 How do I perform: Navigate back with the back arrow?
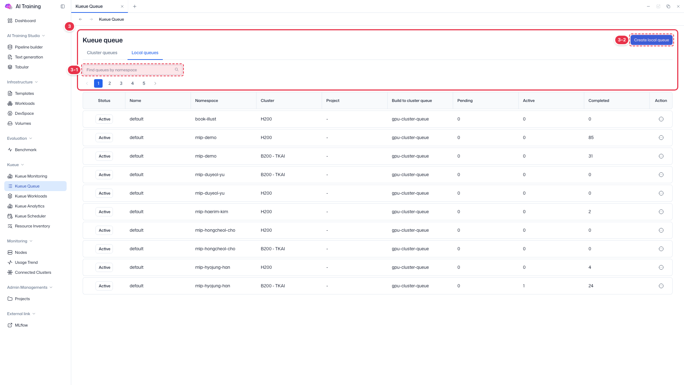[81, 19]
